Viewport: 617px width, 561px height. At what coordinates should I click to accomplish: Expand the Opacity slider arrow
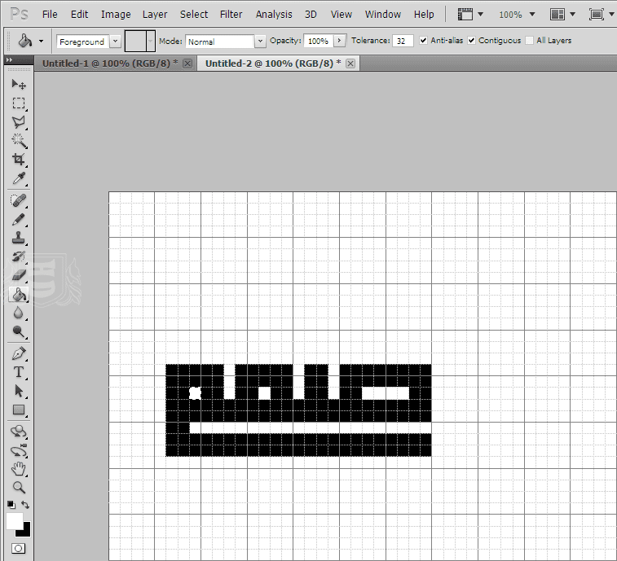click(x=339, y=41)
